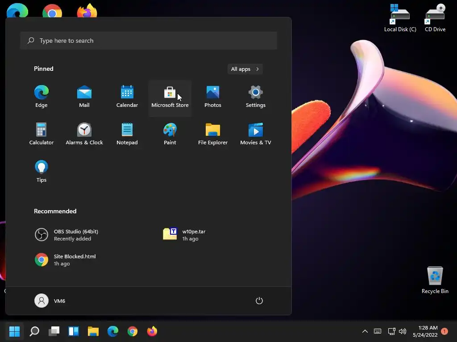
Task: Click the Recommended section heading
Action: click(55, 211)
